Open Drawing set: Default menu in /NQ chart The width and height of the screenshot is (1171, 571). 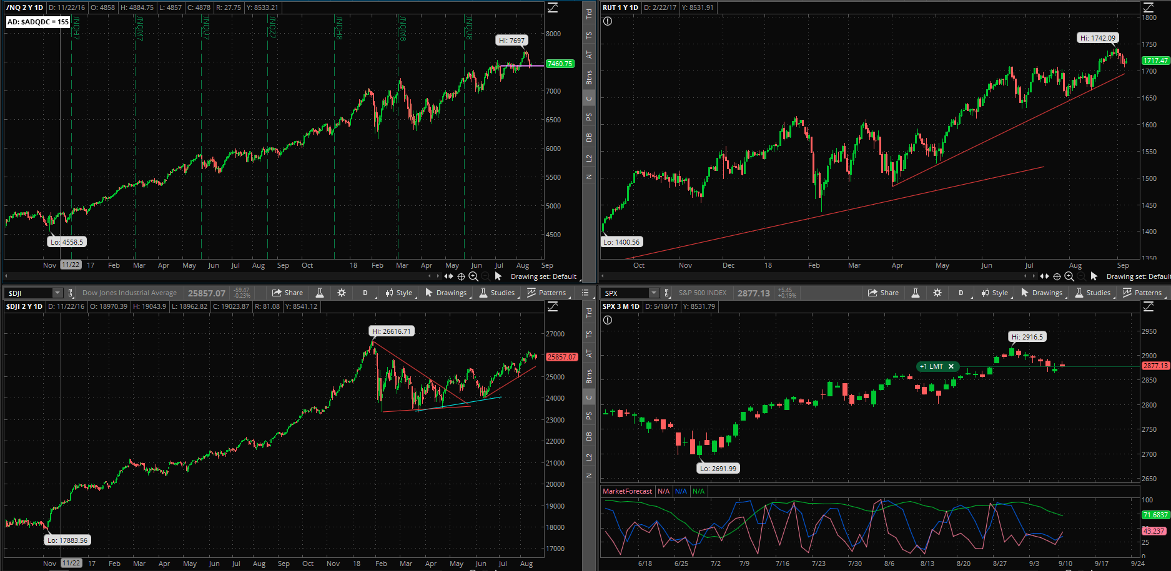click(545, 276)
